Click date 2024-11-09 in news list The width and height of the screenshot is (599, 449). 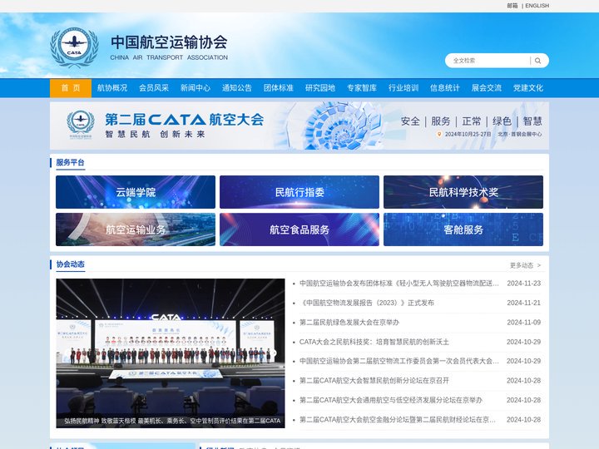[x=524, y=323]
